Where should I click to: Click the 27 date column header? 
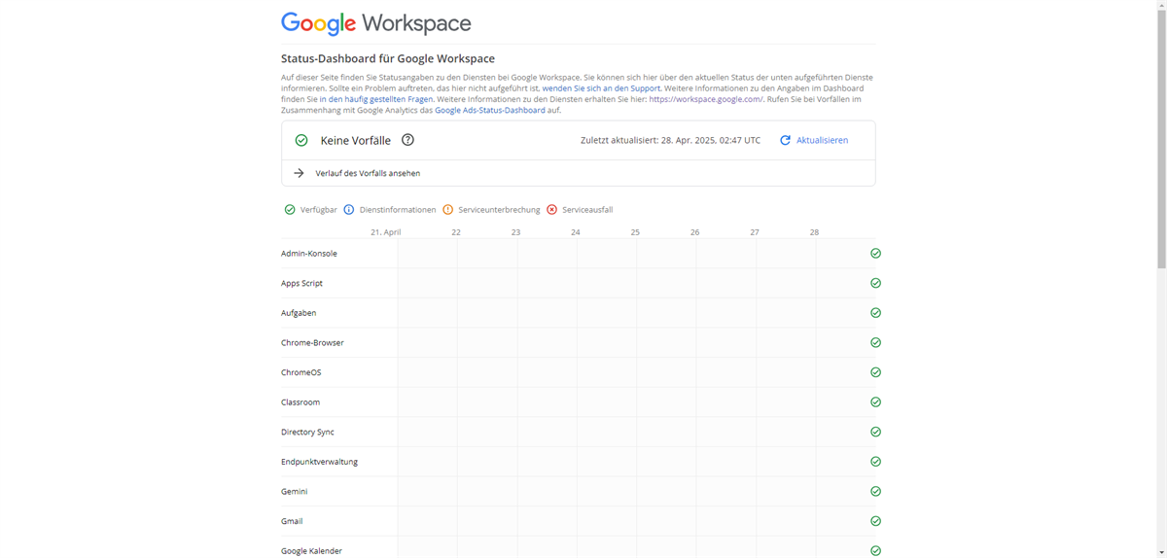(x=755, y=232)
